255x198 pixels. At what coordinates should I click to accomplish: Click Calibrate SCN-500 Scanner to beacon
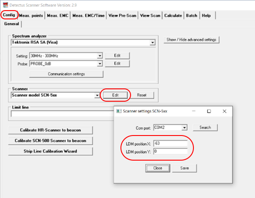click(x=51, y=141)
